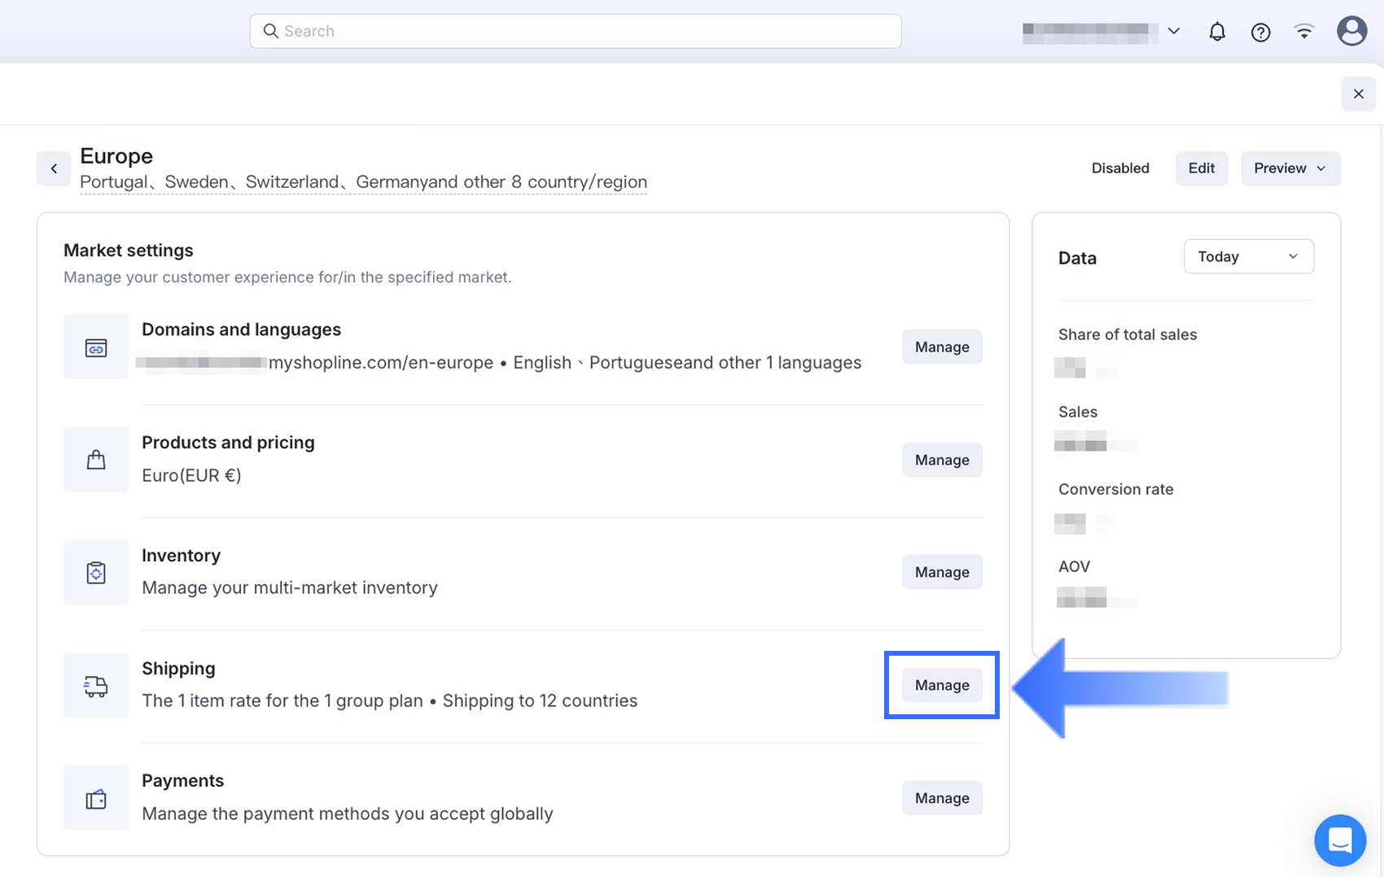Manage Domains and languages
The height and width of the screenshot is (877, 1384).
coord(941,347)
